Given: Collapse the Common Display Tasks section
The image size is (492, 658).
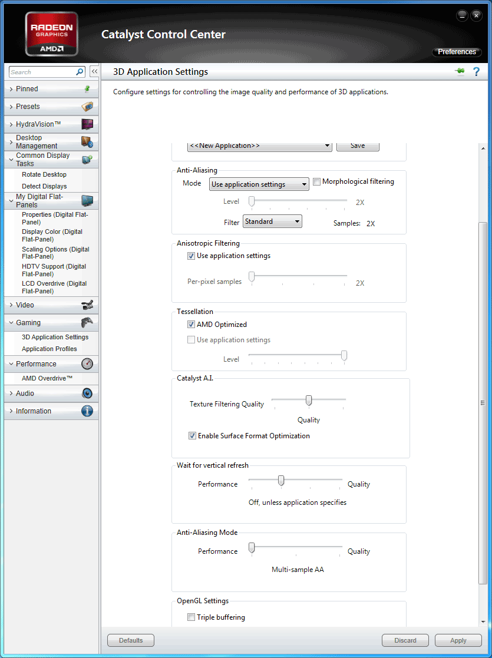Looking at the screenshot, I should [11, 160].
